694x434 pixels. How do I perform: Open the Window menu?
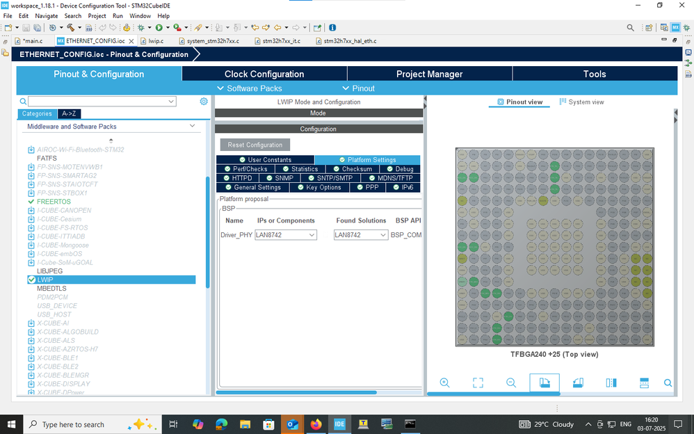pyautogui.click(x=140, y=16)
